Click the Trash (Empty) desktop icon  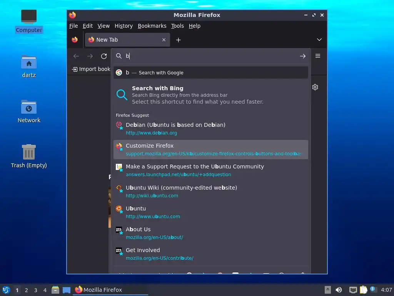[29, 156]
